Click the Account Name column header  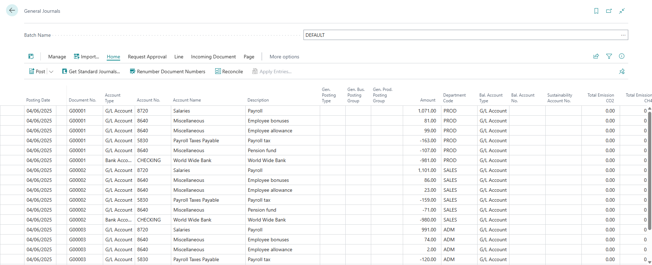coord(187,100)
